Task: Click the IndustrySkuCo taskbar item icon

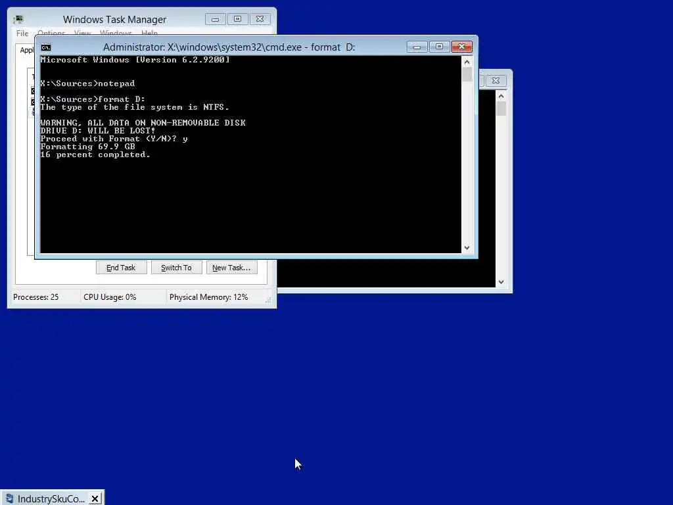Action: click(9, 498)
